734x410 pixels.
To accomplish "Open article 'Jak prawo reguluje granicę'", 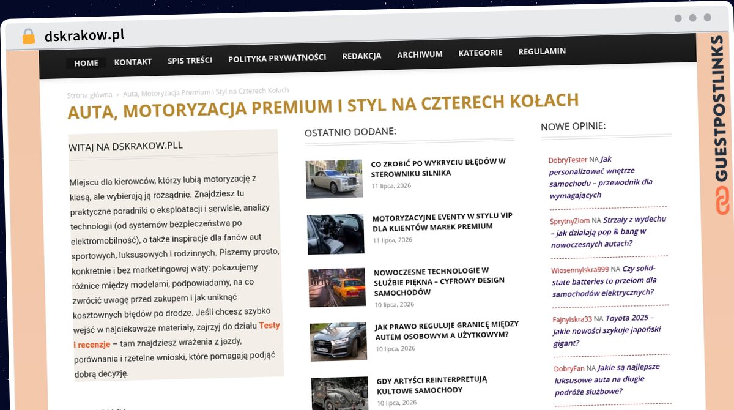I will 447,329.
